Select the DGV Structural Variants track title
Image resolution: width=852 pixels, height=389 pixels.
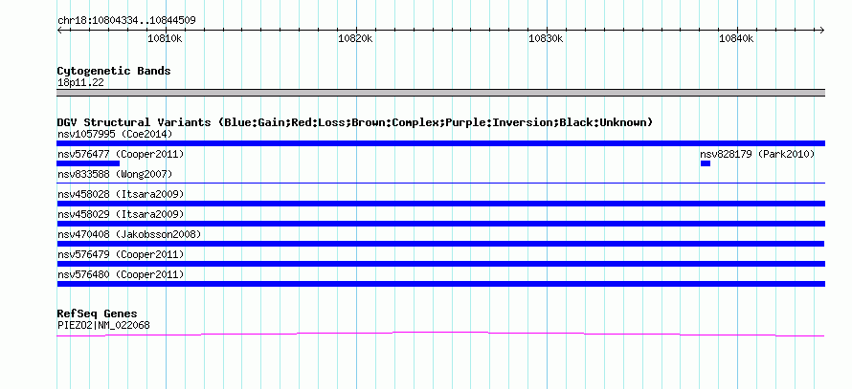pos(355,122)
